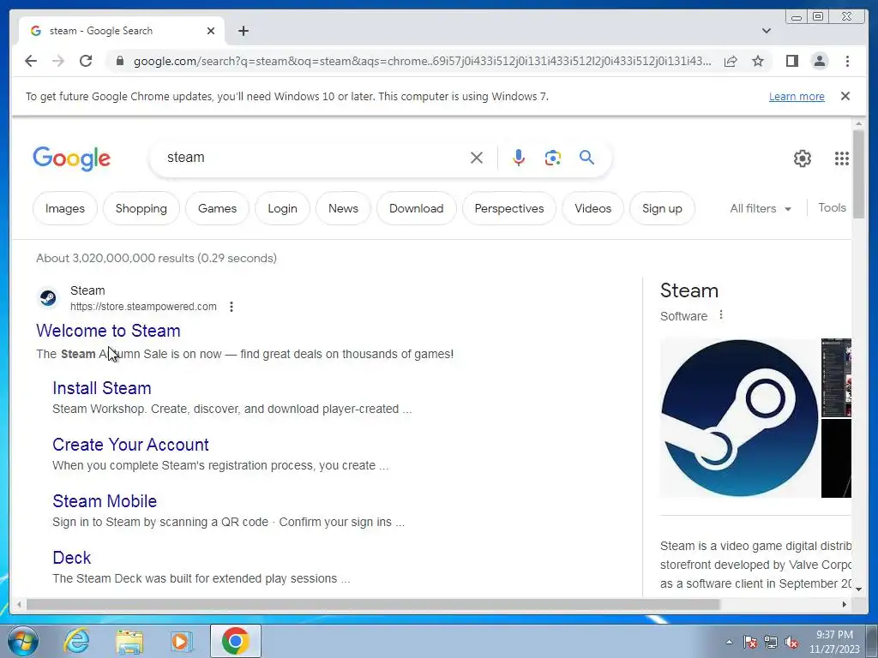This screenshot has width=878, height=658.
Task: Dismiss the Windows 7 update notice
Action: (845, 96)
